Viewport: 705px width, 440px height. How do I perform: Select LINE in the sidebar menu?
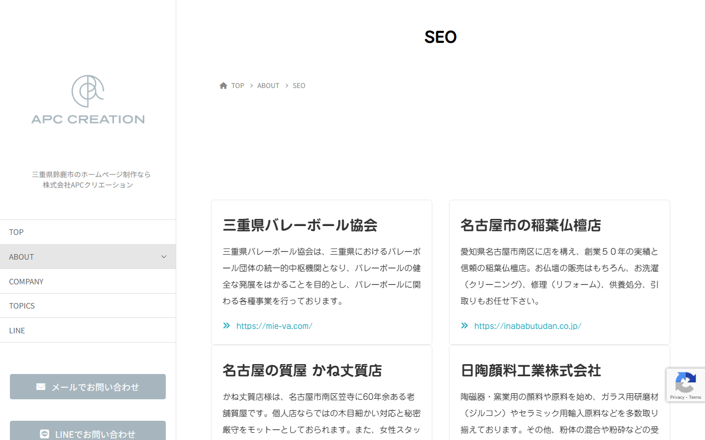click(17, 331)
